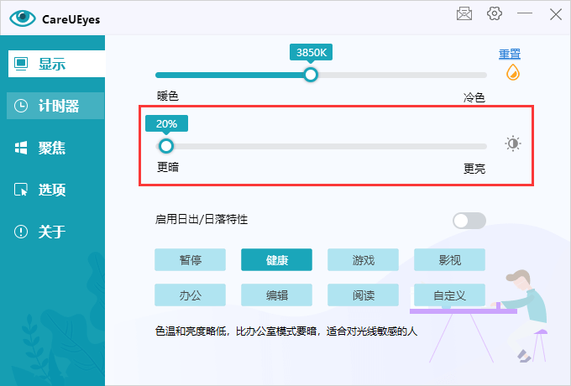Click the brightness sun icon
571x386 pixels.
(513, 144)
